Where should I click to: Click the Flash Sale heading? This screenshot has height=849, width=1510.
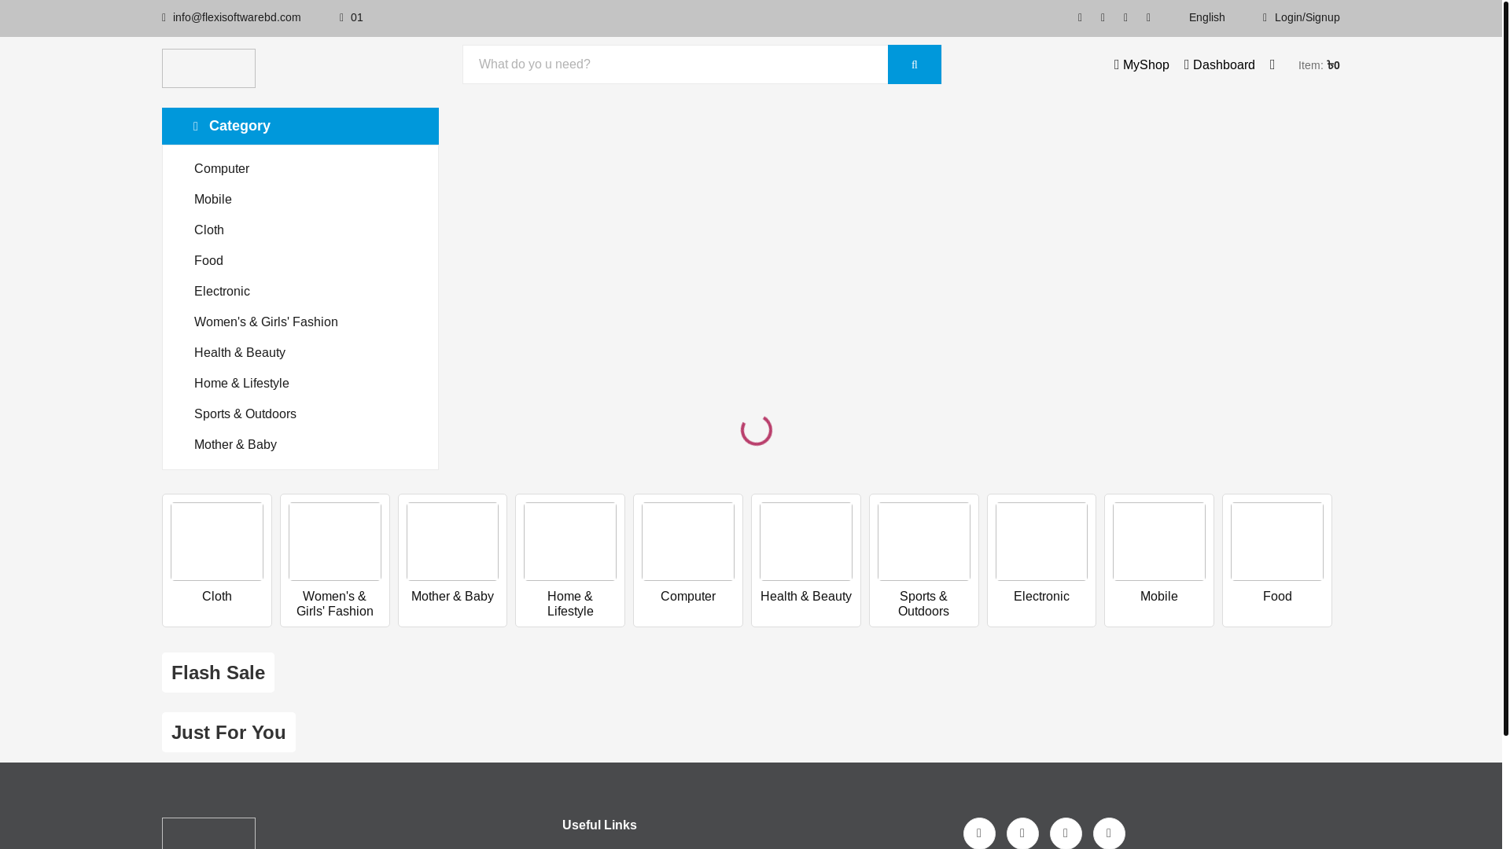point(218,672)
